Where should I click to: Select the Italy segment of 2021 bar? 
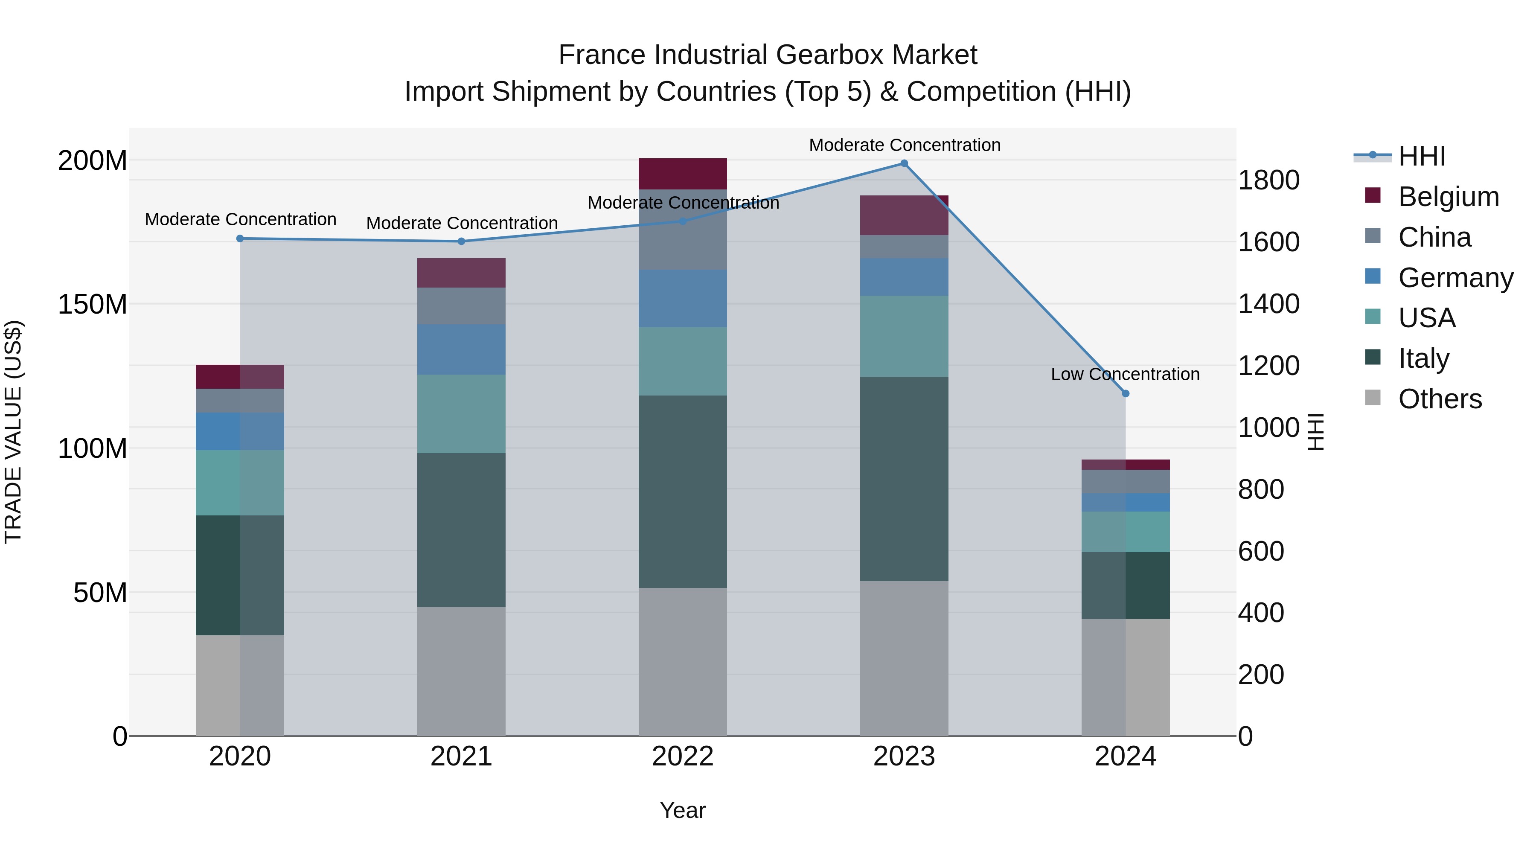[461, 530]
